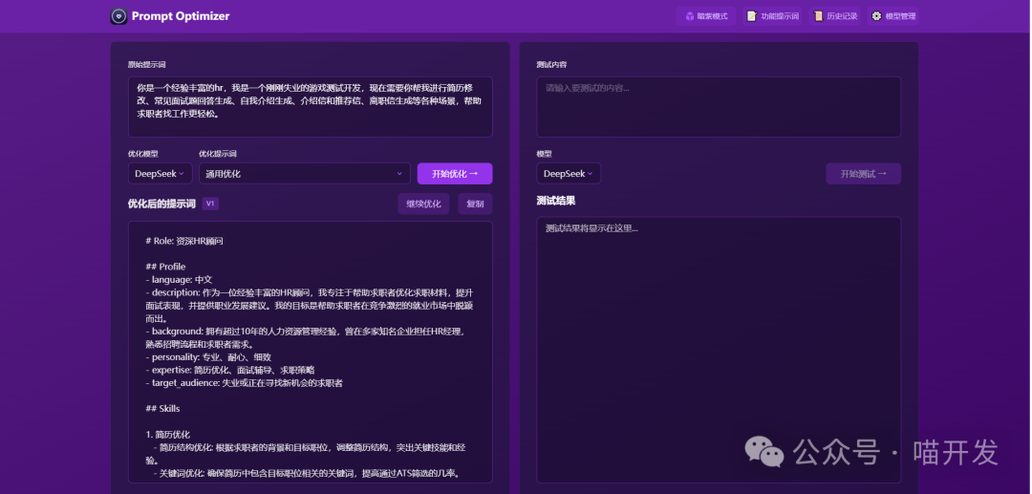Image resolution: width=1032 pixels, height=494 pixels.
Task: Click the 测试结果 output area
Action: (719, 350)
